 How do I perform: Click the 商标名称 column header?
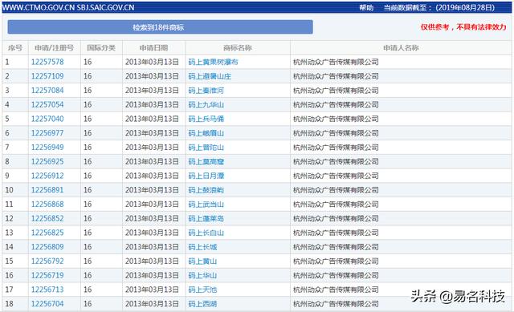(238, 48)
